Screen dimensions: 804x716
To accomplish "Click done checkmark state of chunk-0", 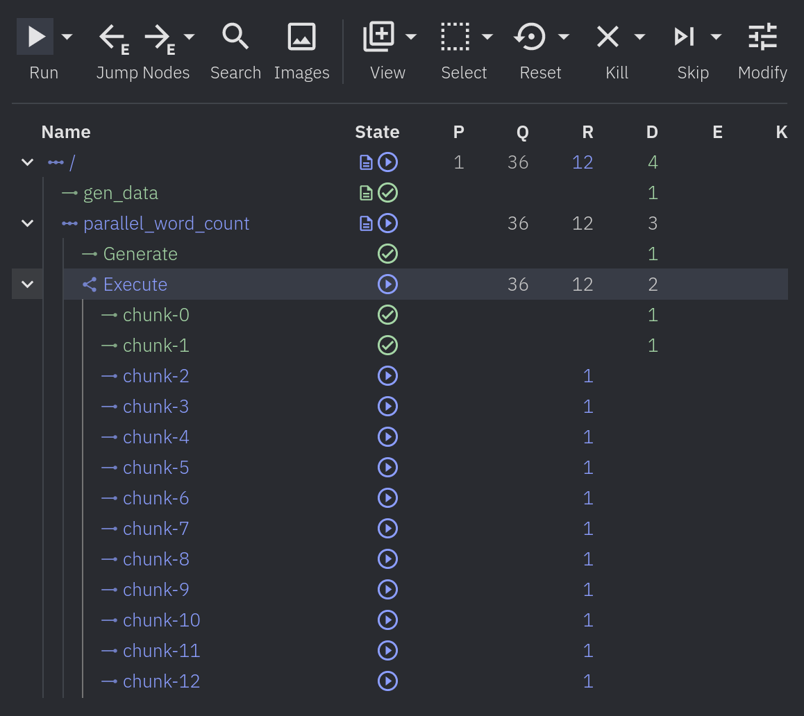I will tap(387, 315).
